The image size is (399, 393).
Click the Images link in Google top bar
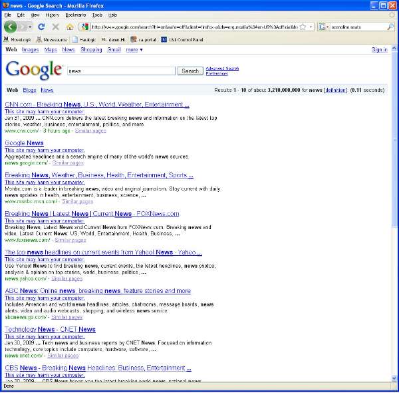pos(31,49)
